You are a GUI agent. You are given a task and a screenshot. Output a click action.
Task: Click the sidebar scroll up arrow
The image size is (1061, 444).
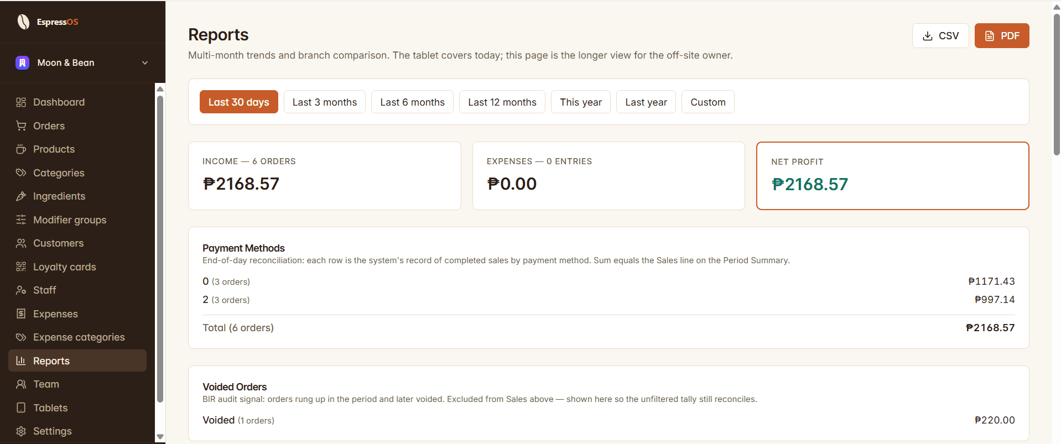point(160,89)
